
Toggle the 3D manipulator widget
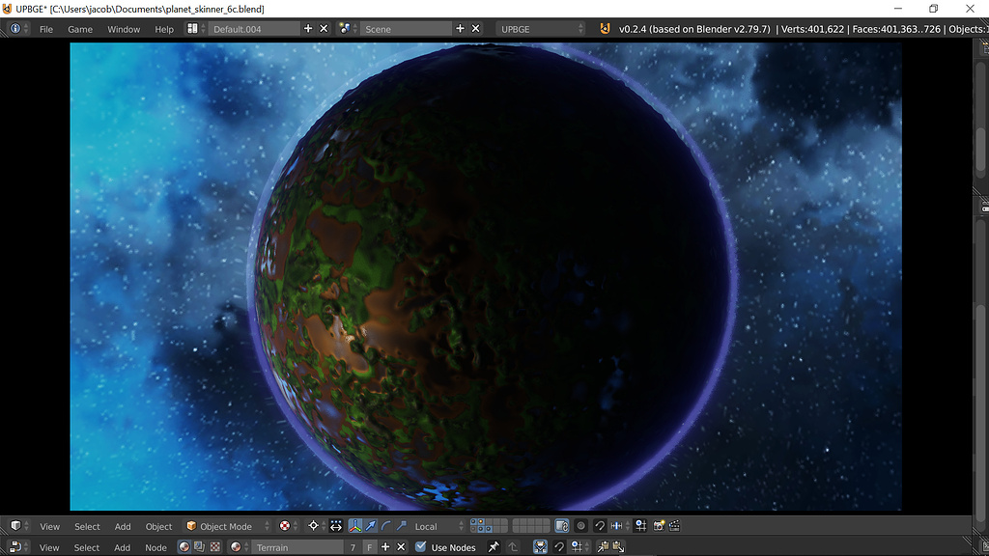pyautogui.click(x=355, y=526)
